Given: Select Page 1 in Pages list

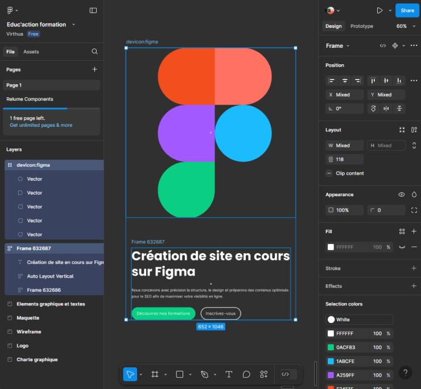Looking at the screenshot, I should (52, 85).
